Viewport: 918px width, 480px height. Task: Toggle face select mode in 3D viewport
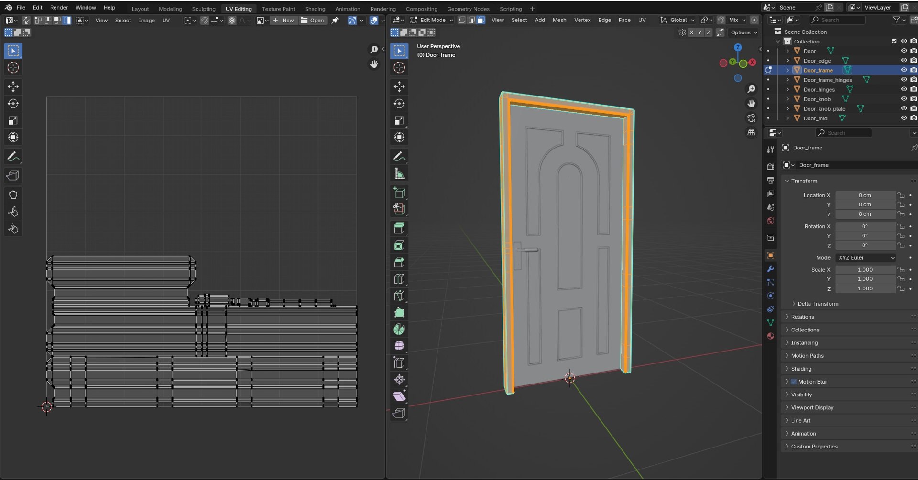pyautogui.click(x=481, y=20)
